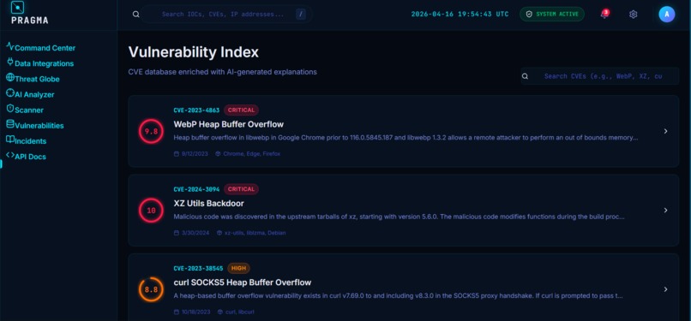Screen dimensions: 691x321
Task: Click curl SOCKS5 description text
Action: click(398, 296)
